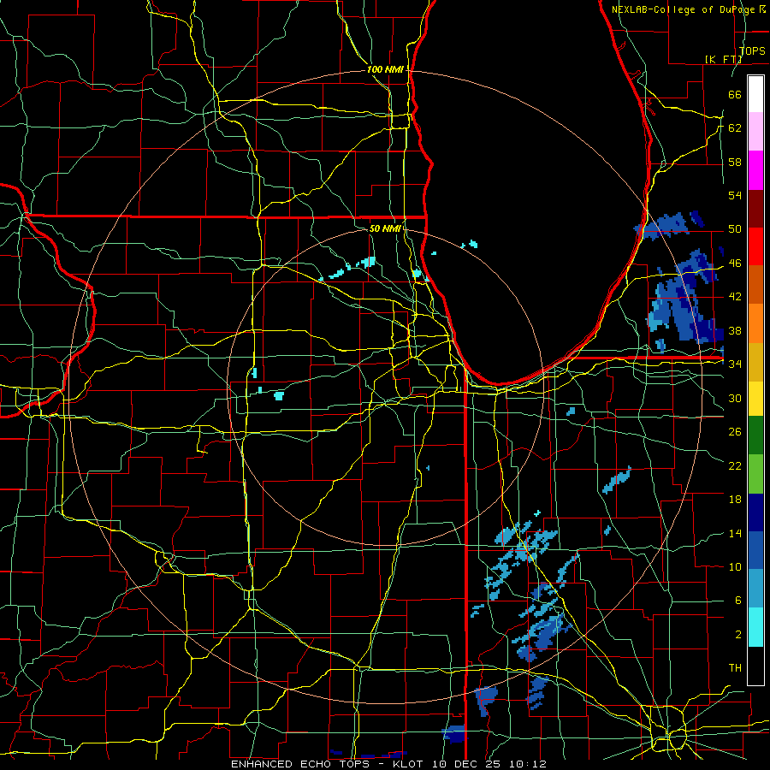This screenshot has height=770, width=770.
Task: Click the medium blue legend swatch
Action: 755,550
